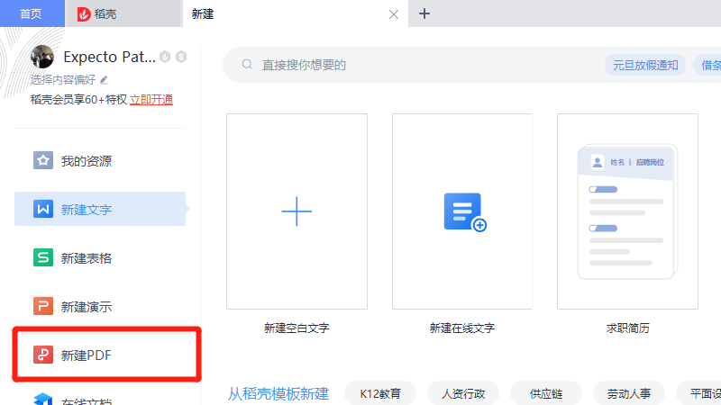Image resolution: width=721 pixels, height=405 pixels.
Task: Click the 我的资源 star icon
Action: coord(43,161)
